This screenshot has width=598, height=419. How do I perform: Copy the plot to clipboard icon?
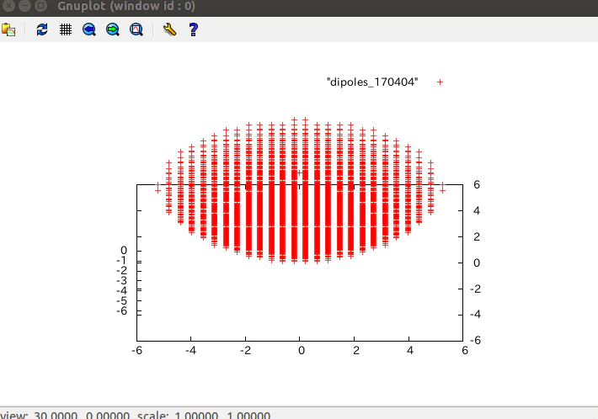8,29
